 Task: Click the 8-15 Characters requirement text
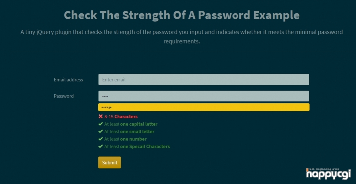pos(121,117)
